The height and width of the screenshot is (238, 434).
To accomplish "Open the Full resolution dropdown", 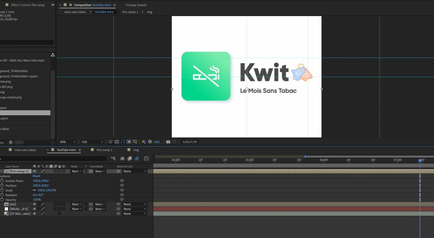I will (92, 142).
